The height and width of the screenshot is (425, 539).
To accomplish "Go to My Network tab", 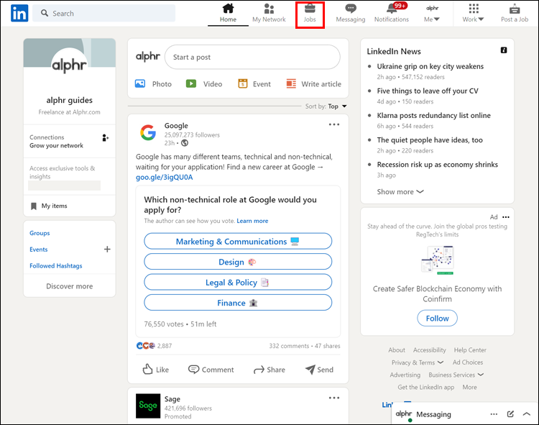I will click(x=269, y=13).
